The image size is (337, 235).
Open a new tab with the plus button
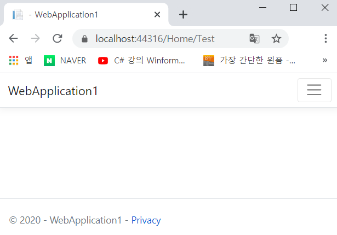coord(183,15)
